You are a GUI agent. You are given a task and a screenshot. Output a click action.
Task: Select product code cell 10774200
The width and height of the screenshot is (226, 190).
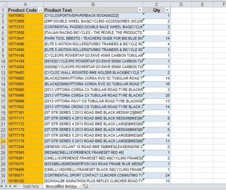[25, 67]
